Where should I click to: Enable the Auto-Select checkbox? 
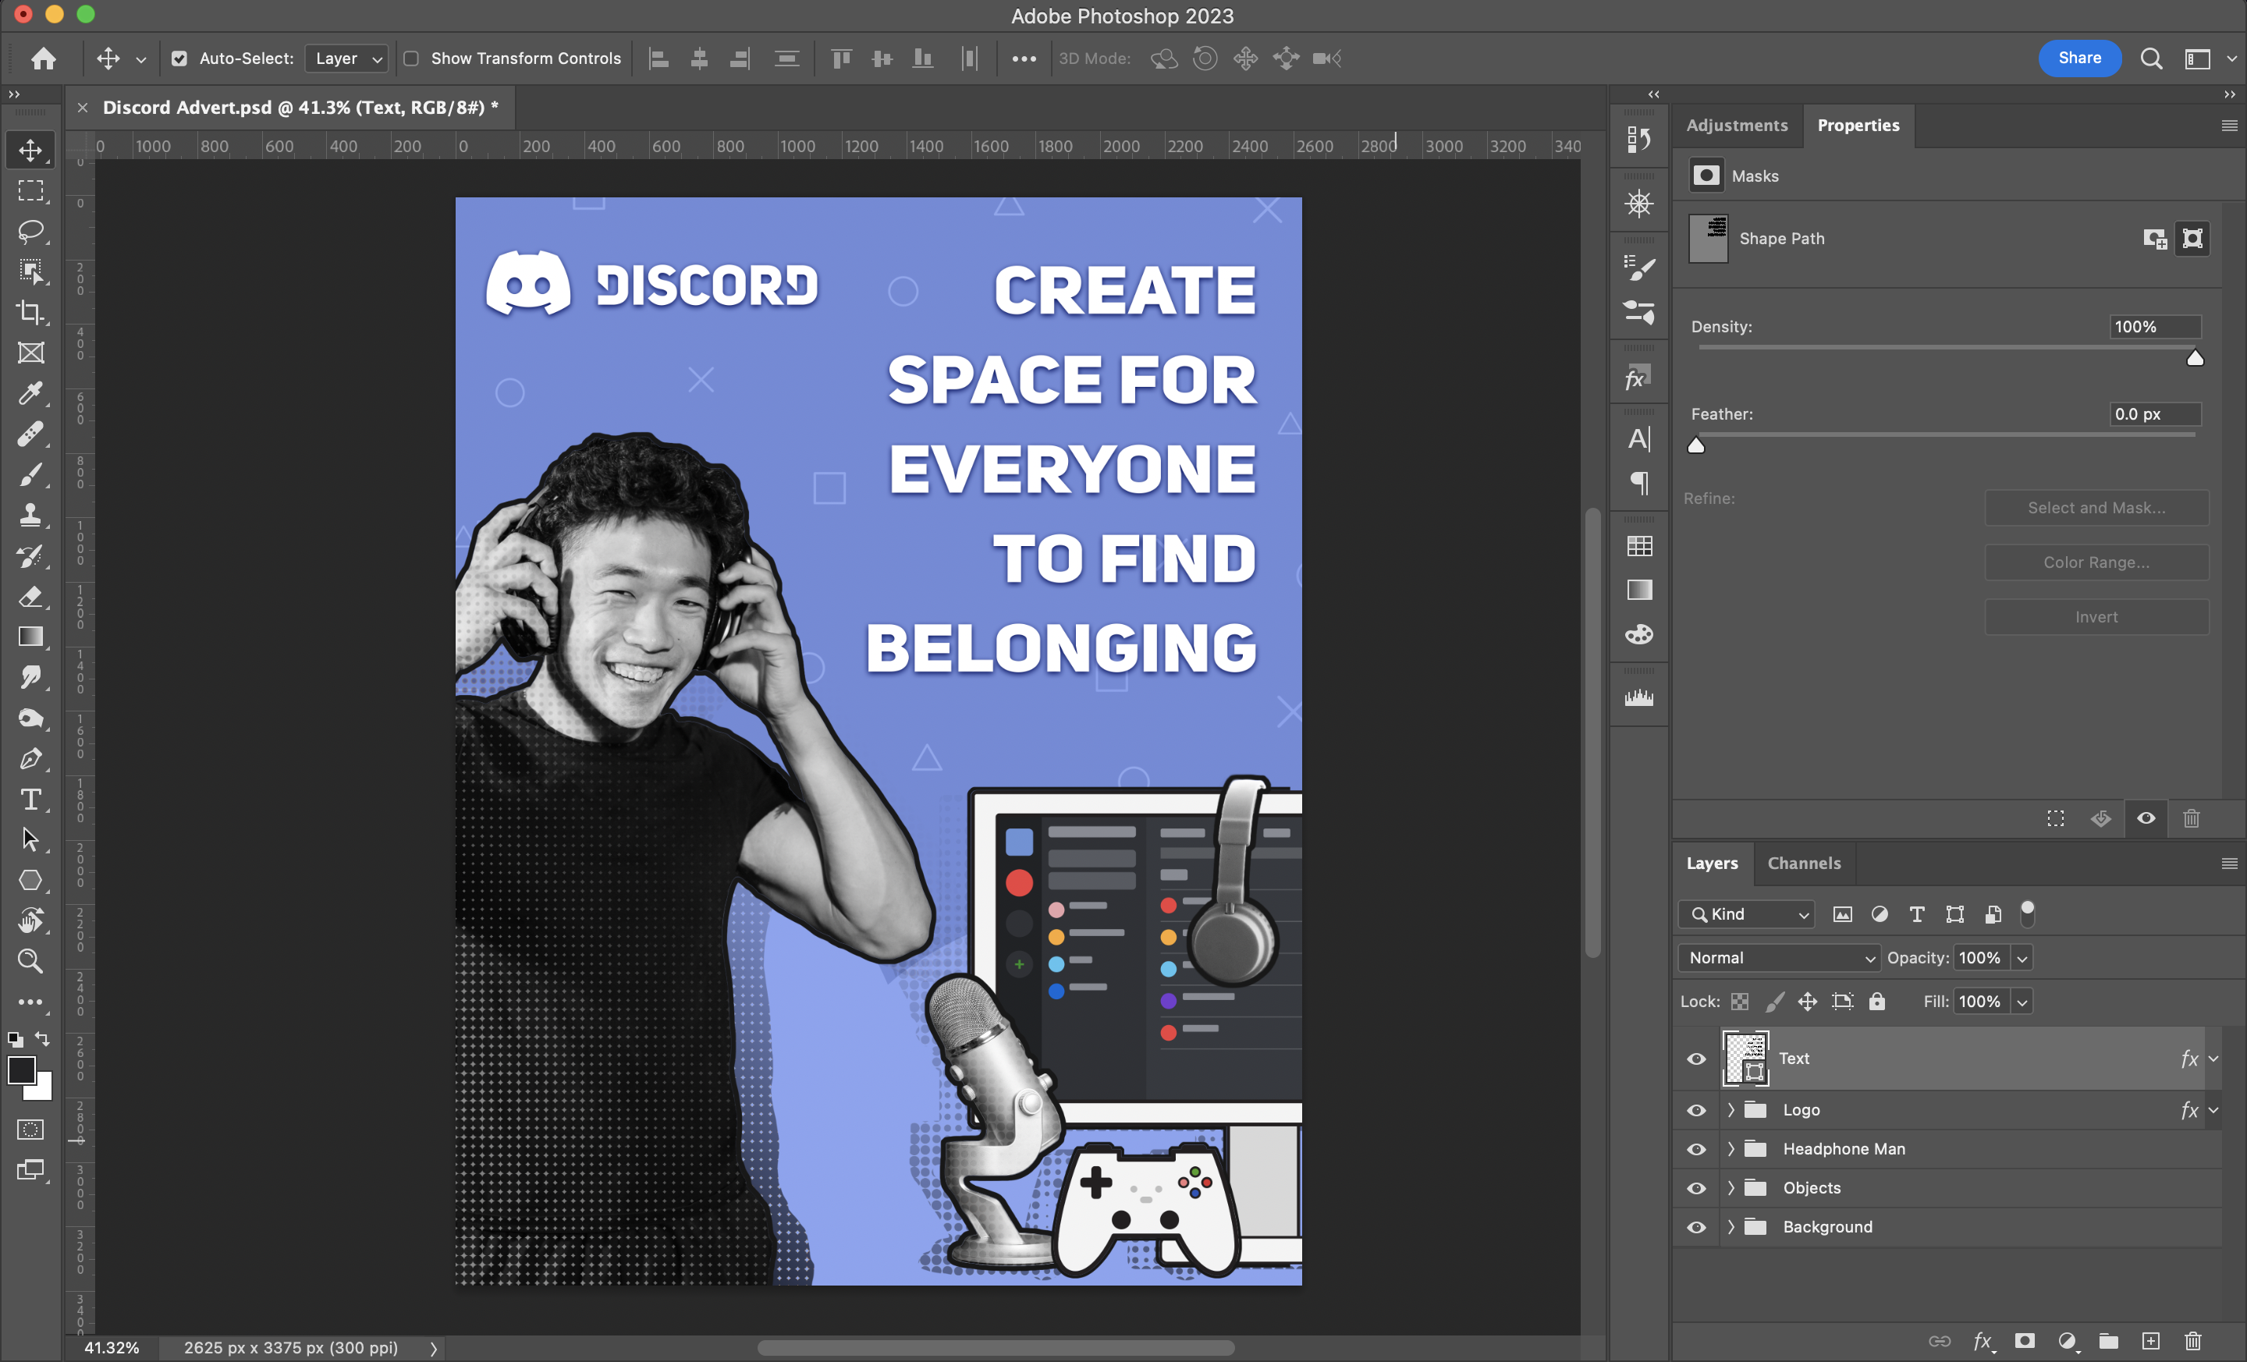(179, 59)
